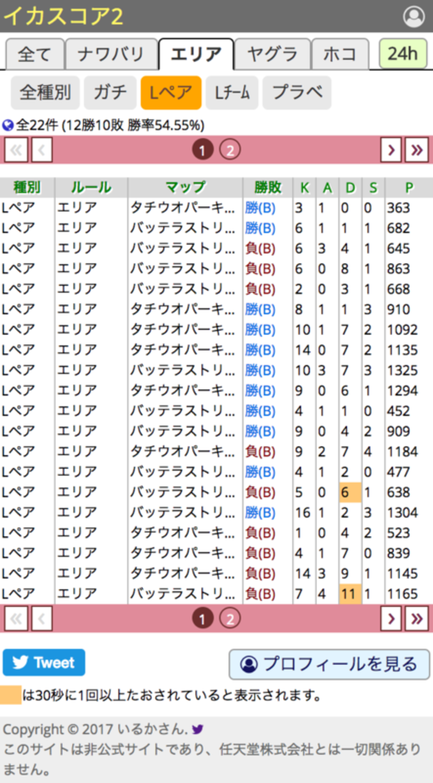Go to next page using top pager arrow
The width and height of the screenshot is (433, 783).
[391, 150]
